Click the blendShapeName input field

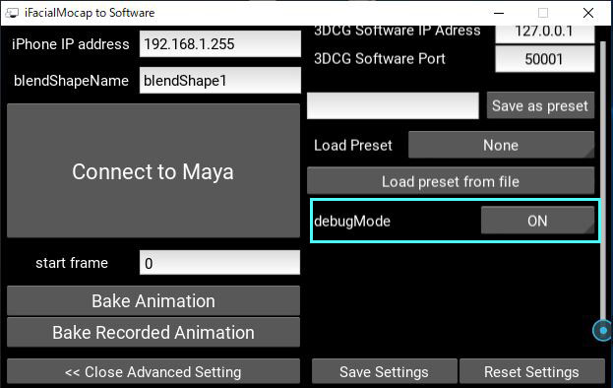220,80
